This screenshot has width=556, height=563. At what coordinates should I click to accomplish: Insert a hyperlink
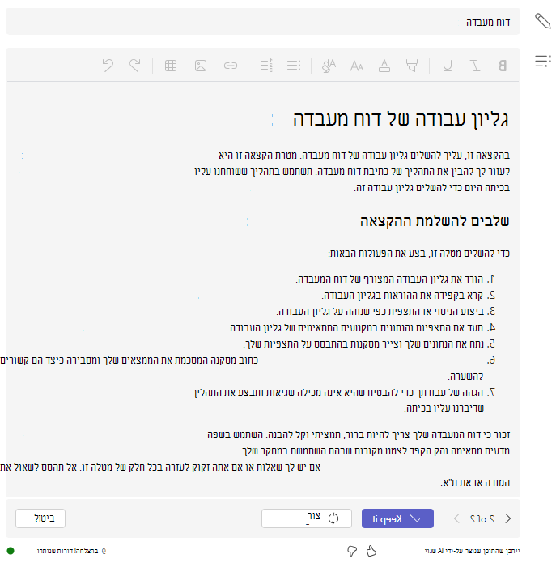[x=231, y=66]
